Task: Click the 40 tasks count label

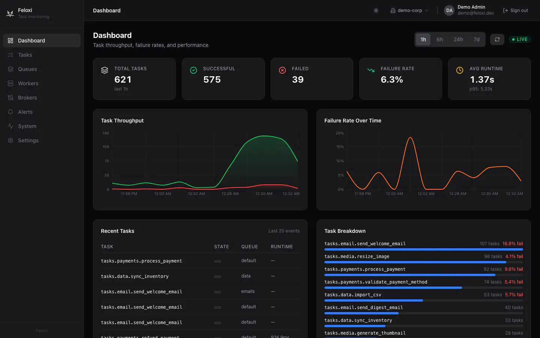Action: 514,308
